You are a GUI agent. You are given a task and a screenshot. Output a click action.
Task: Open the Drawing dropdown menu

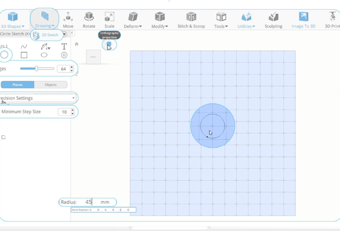click(x=45, y=20)
